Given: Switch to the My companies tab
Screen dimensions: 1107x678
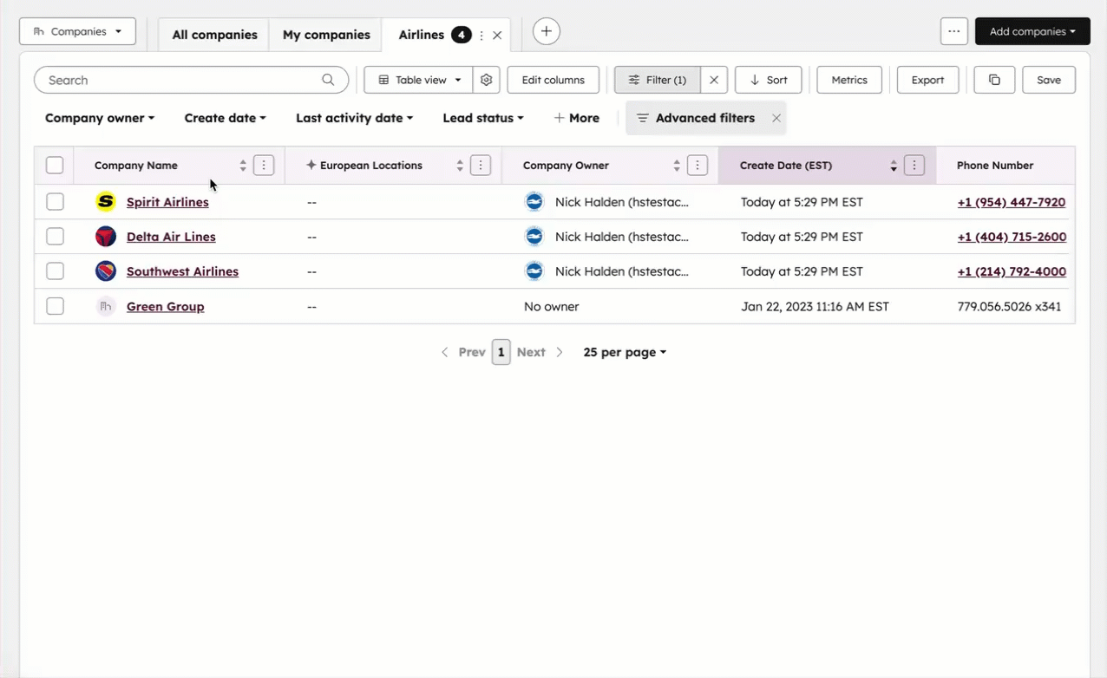Looking at the screenshot, I should (326, 35).
